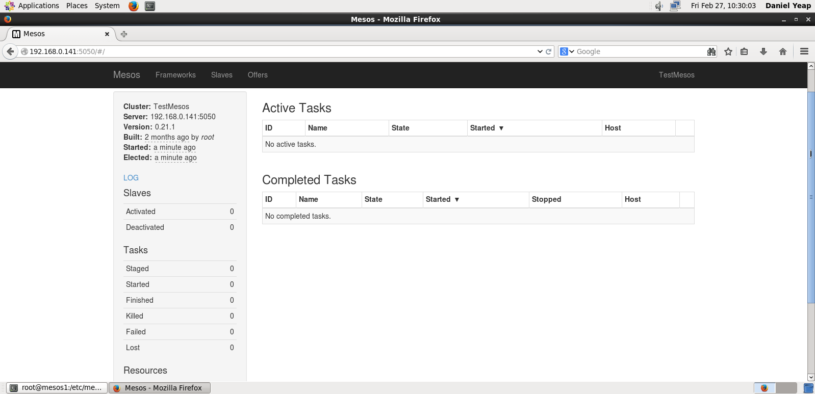The height and width of the screenshot is (394, 815).
Task: Click the Mesos brand link
Action: click(x=126, y=75)
